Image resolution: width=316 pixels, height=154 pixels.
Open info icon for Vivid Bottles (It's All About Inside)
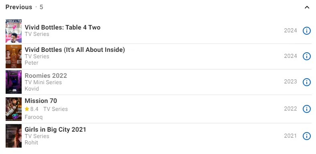[306, 56]
